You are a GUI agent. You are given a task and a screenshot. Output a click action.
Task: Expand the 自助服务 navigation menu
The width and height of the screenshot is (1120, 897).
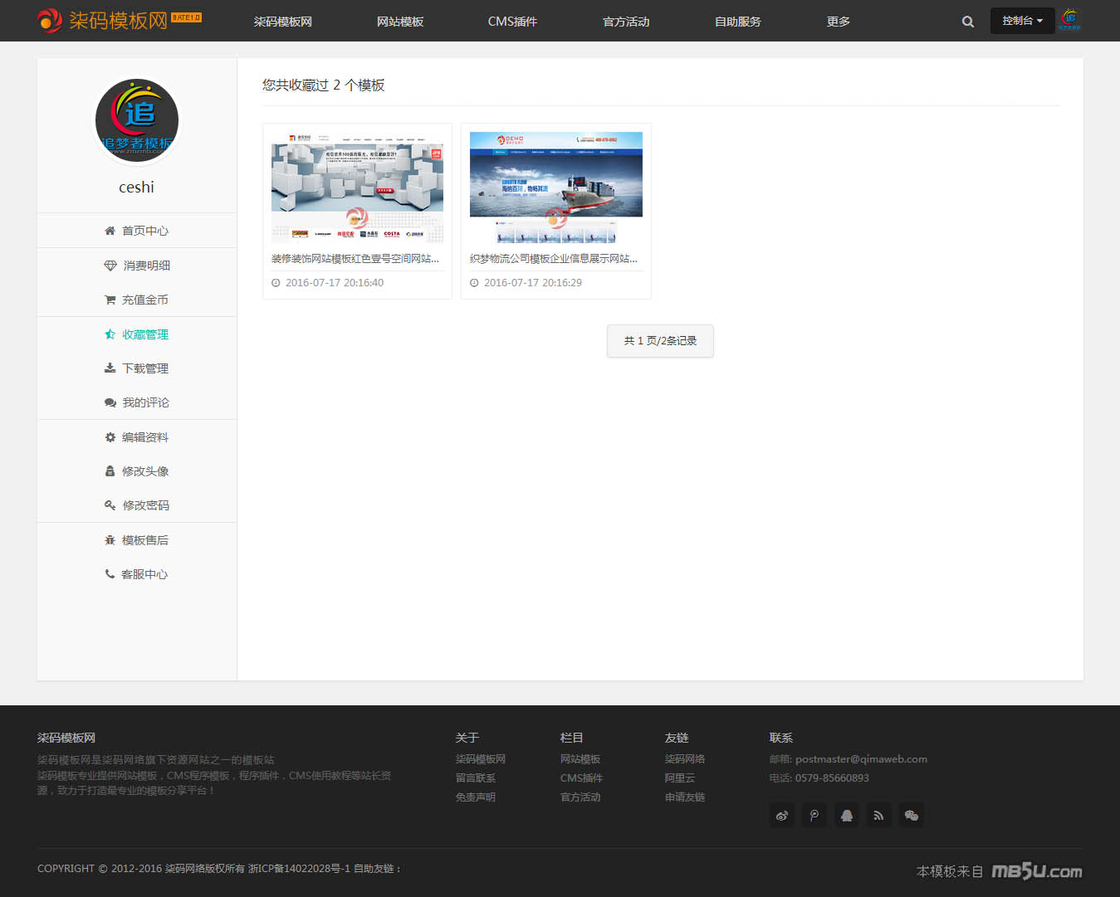[x=737, y=22]
